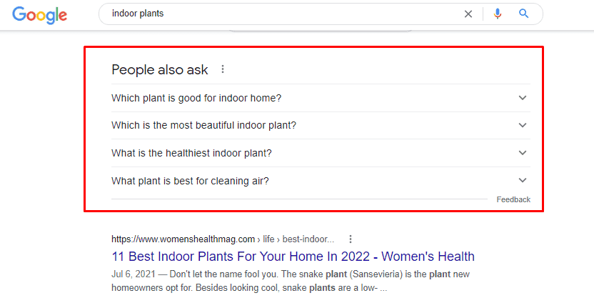Screen dimensions: 594x303
Task: Clear the search box with the X icon
Action: pyautogui.click(x=468, y=14)
